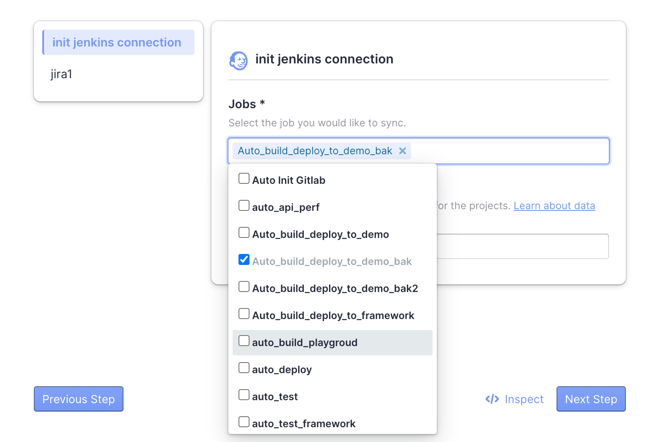Click the auto_api_perf option label

coord(286,207)
